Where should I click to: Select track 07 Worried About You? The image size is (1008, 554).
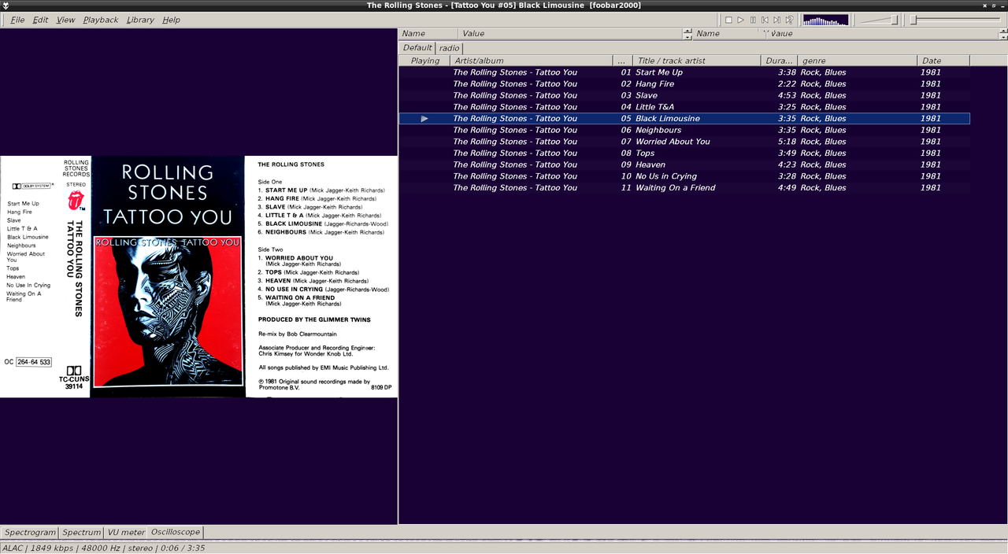(x=684, y=142)
